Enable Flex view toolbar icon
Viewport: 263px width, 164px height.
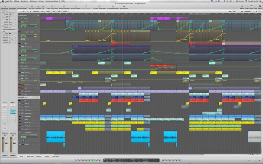[43, 7]
